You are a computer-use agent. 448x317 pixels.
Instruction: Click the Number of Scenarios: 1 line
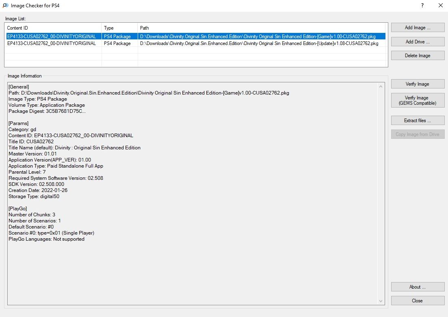coord(35,221)
